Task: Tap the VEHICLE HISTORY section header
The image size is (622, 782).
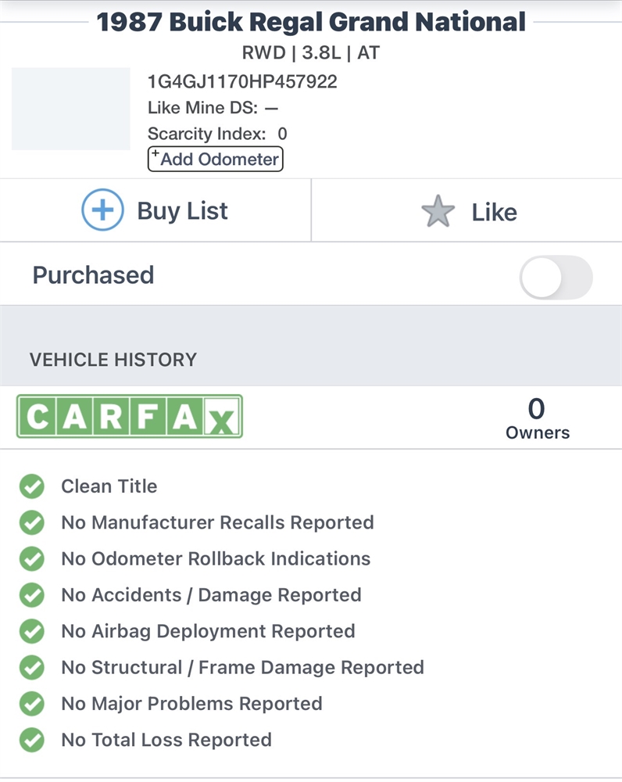Action: point(113,360)
